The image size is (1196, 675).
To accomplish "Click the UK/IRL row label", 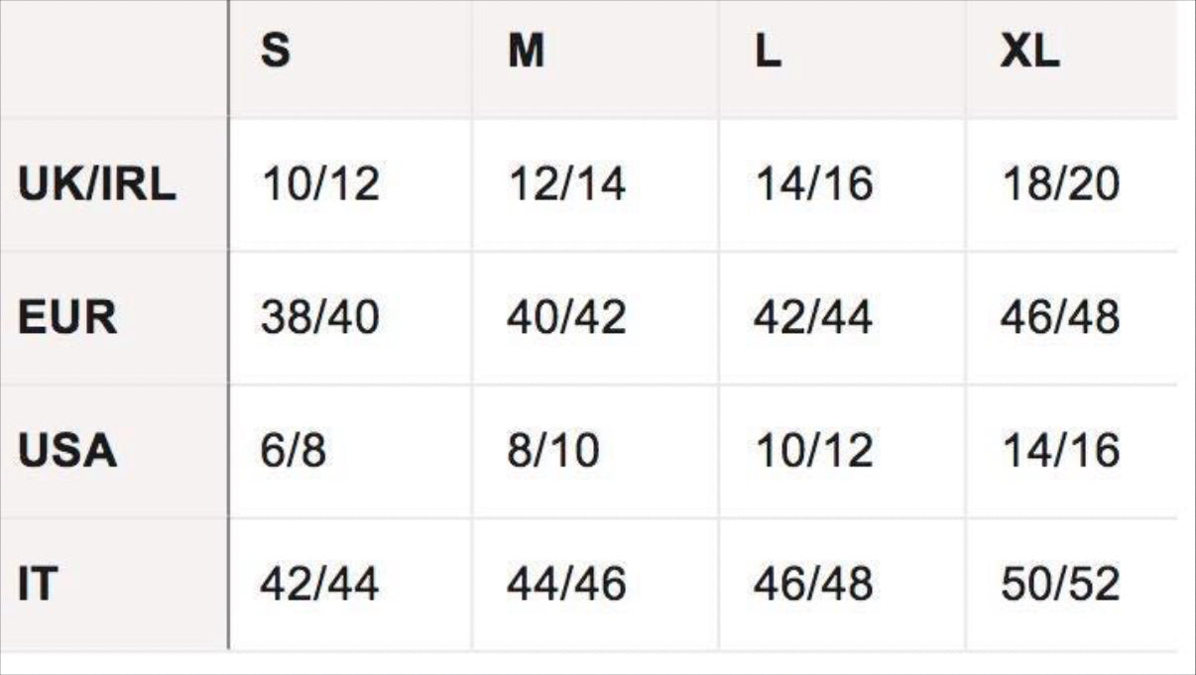I will pyautogui.click(x=97, y=184).
